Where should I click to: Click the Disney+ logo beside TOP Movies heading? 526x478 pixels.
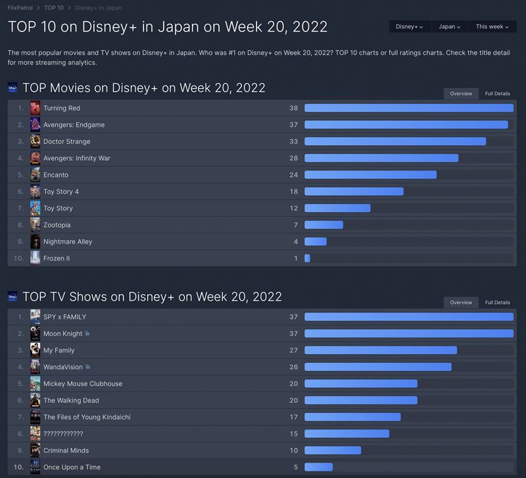pos(12,87)
